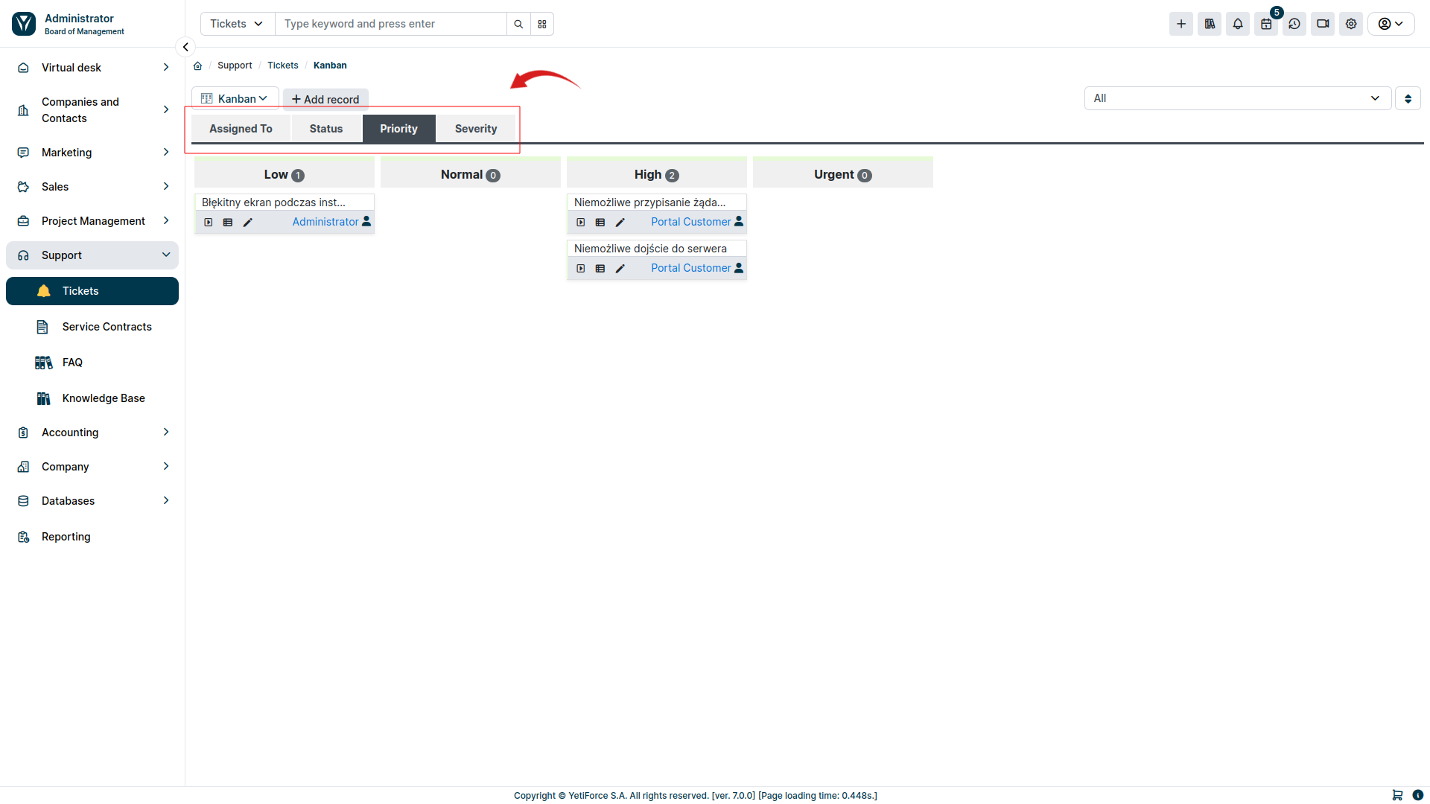Click the 'Assigned To' toggle tab
Image resolution: width=1430 pixels, height=804 pixels.
click(x=241, y=129)
